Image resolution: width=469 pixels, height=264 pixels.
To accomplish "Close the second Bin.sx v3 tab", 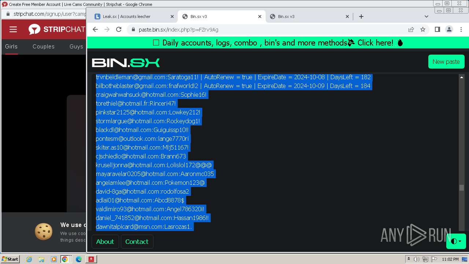I will click(347, 16).
